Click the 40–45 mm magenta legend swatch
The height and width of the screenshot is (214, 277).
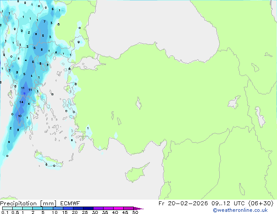pos(118,208)
